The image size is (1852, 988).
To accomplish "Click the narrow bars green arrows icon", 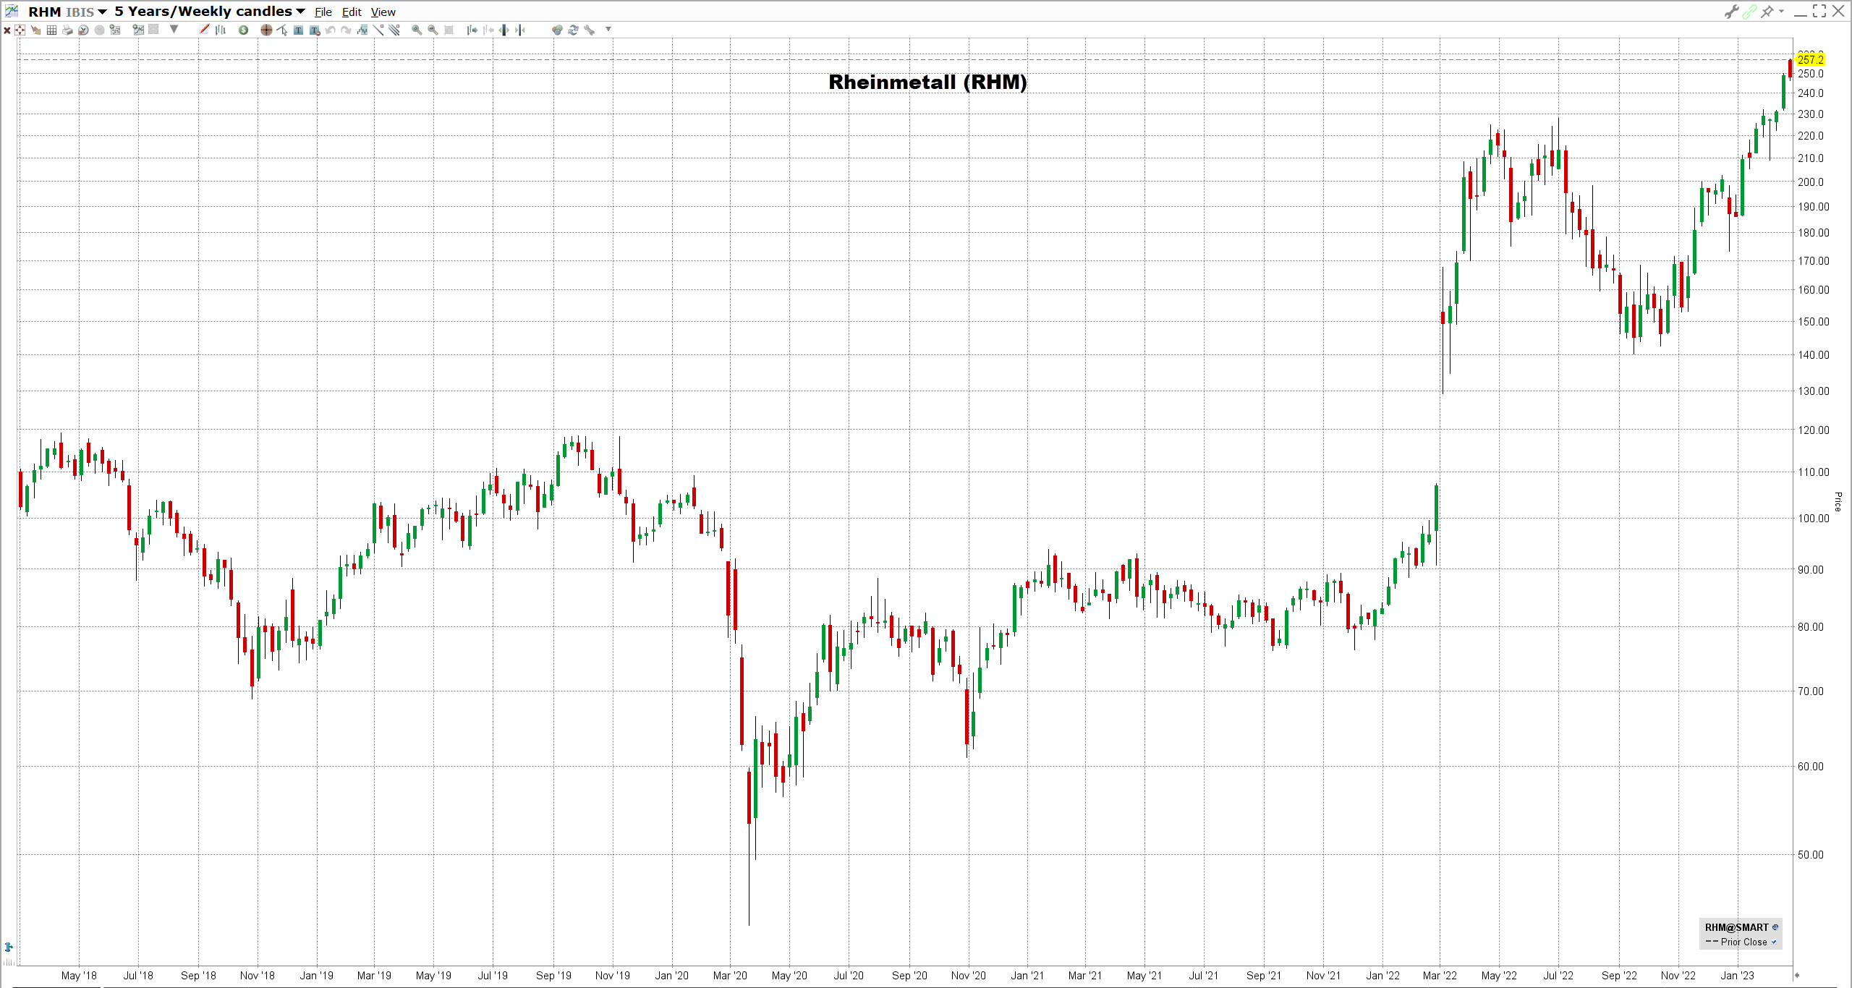I will tap(520, 30).
